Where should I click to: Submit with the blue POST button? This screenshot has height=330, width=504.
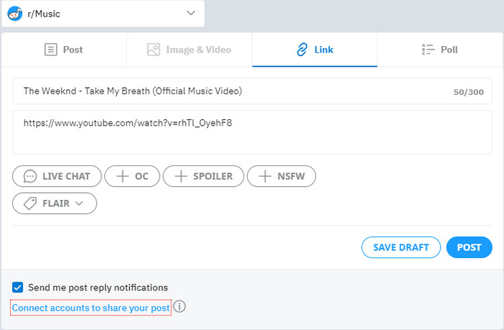(469, 247)
